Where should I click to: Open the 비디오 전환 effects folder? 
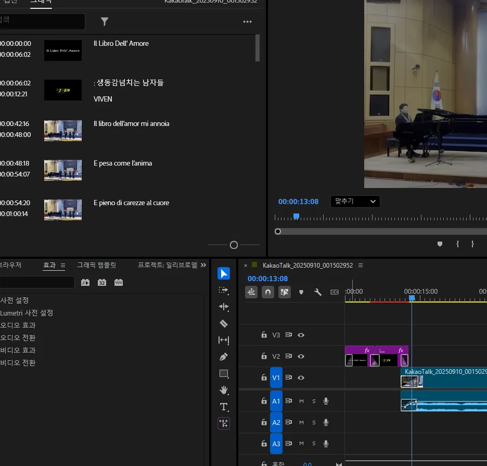pos(18,363)
